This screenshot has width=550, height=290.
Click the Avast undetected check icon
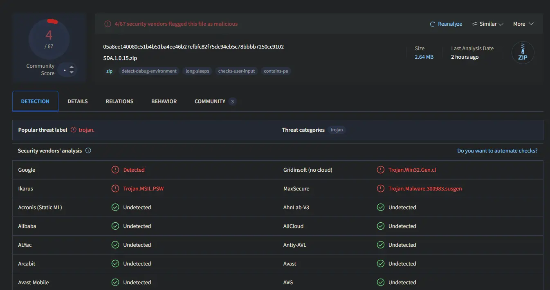[x=381, y=263]
